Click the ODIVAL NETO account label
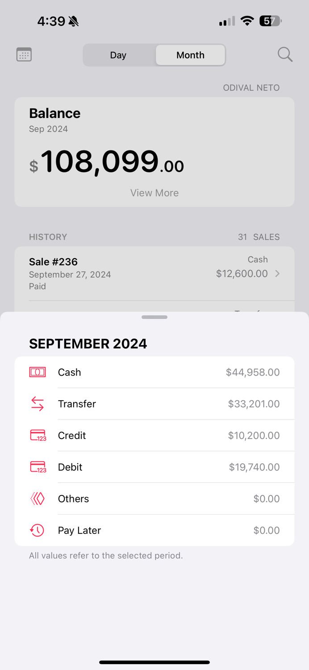309x670 pixels. click(251, 88)
